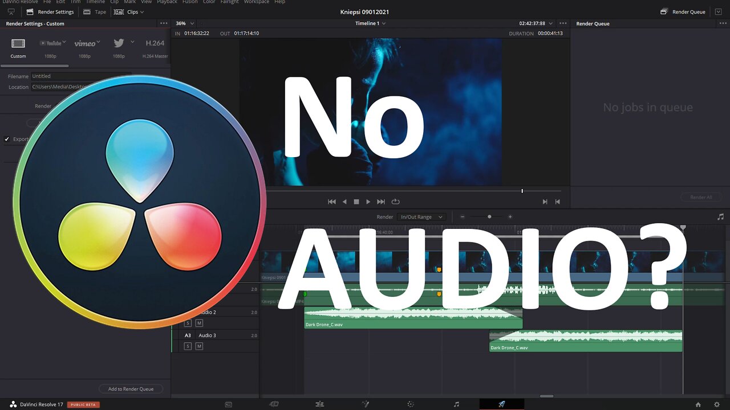Switch to the Edit page
The image size is (730, 410).
[x=320, y=404]
